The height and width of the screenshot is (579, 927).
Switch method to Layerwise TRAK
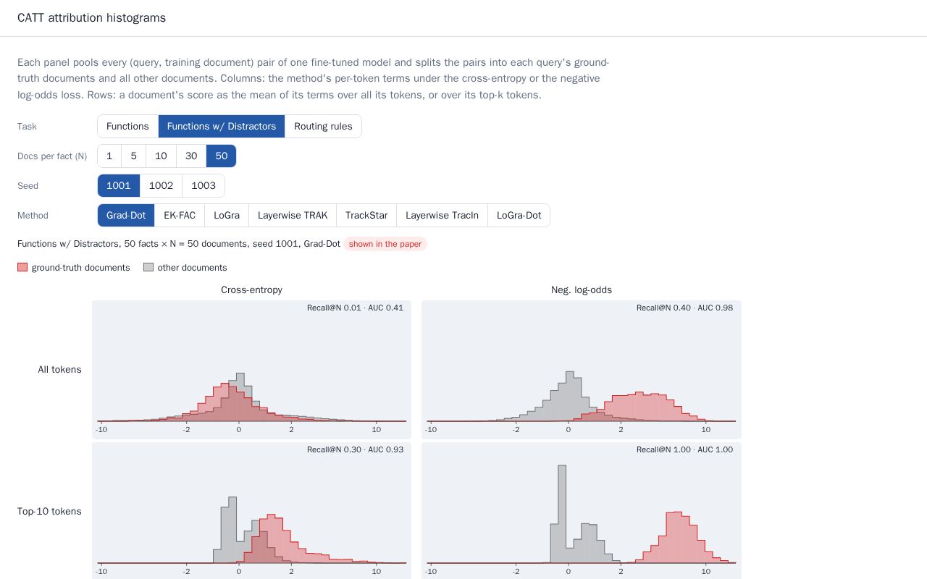tap(293, 215)
